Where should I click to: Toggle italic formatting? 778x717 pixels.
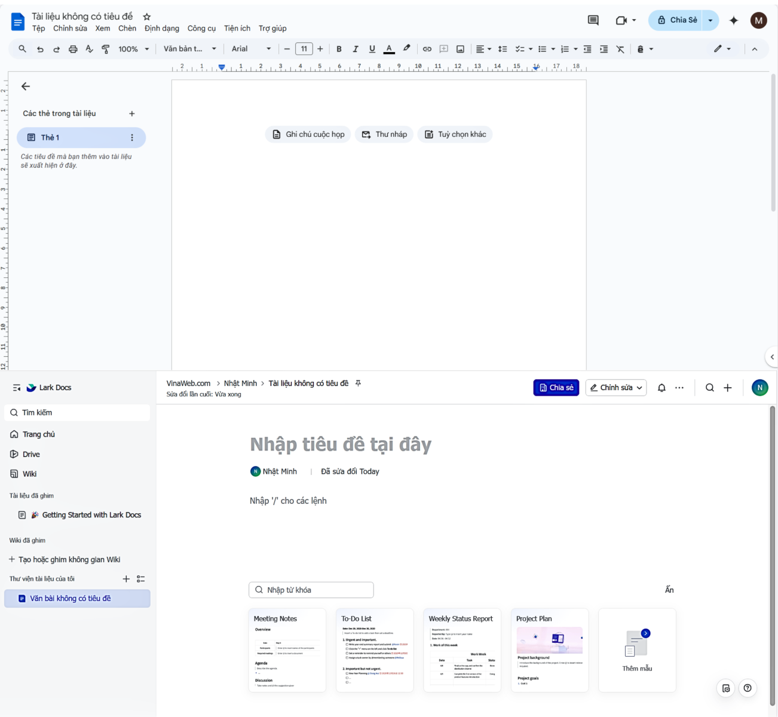pyautogui.click(x=355, y=48)
